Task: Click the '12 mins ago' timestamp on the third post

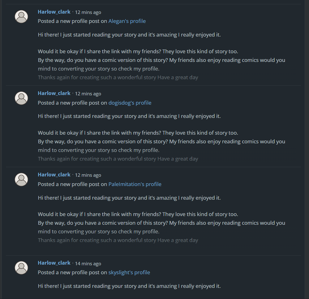Action: [x=88, y=175]
